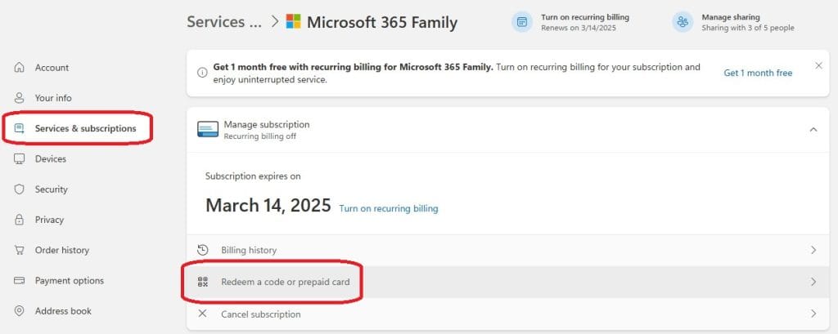Click the Microsoft 365 Family page title
Image resolution: width=838 pixels, height=334 pixels.
pyautogui.click(x=382, y=22)
